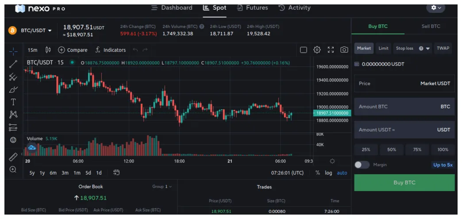462x219 pixels.
Task: Open the Spot trading tab
Action: pos(215,8)
